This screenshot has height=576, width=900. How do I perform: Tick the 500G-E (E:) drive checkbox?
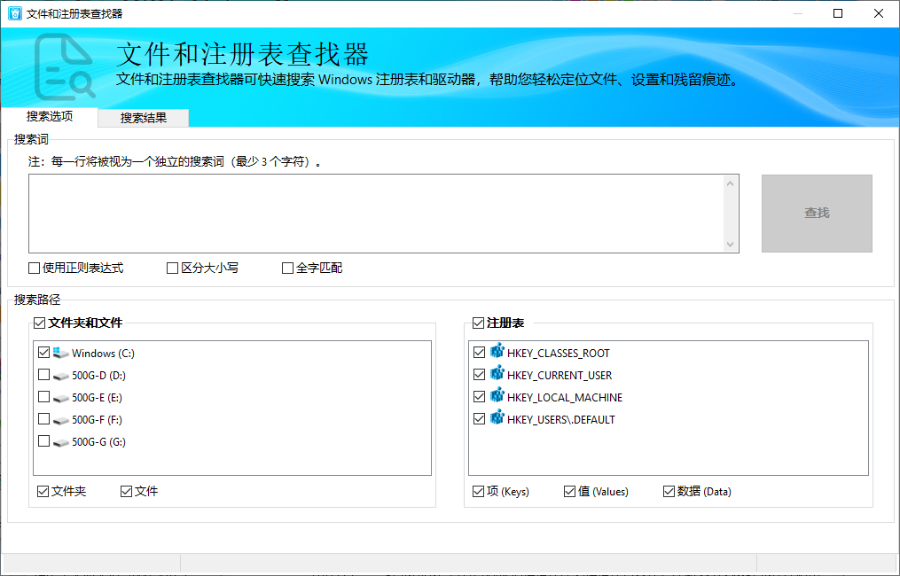pyautogui.click(x=44, y=397)
